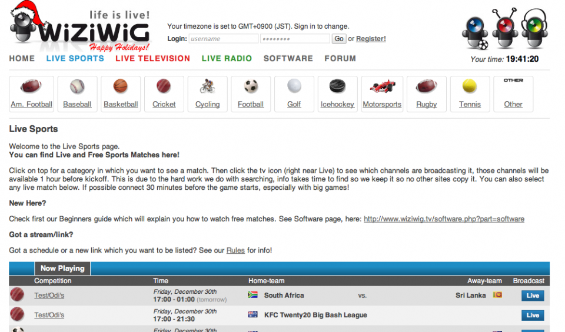Viewport: 565px width, 332px height.
Task: Click the Sri Lanka team name
Action: pos(471,296)
